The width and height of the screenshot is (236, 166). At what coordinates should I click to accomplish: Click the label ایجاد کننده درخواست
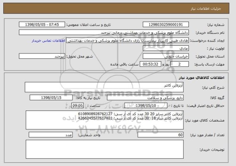click(207, 41)
